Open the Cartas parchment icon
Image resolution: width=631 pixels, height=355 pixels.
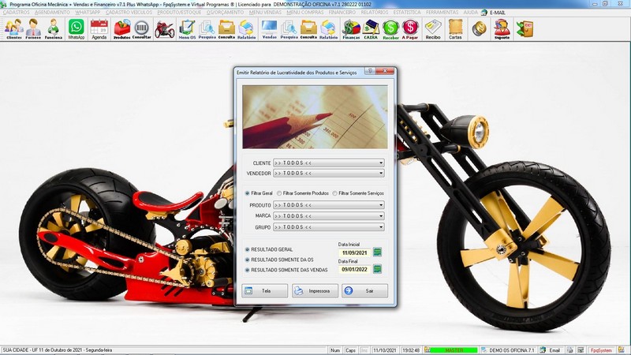tap(455, 29)
